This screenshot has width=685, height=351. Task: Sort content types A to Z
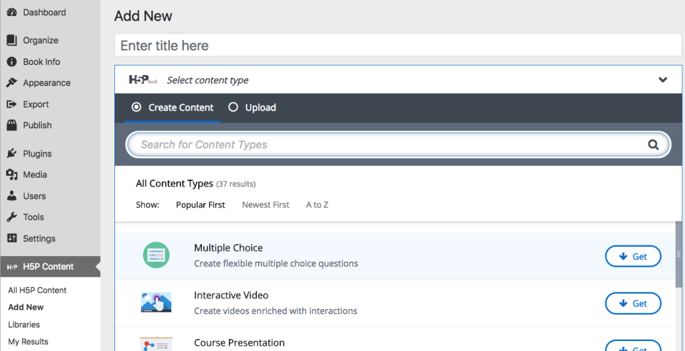pyautogui.click(x=317, y=205)
